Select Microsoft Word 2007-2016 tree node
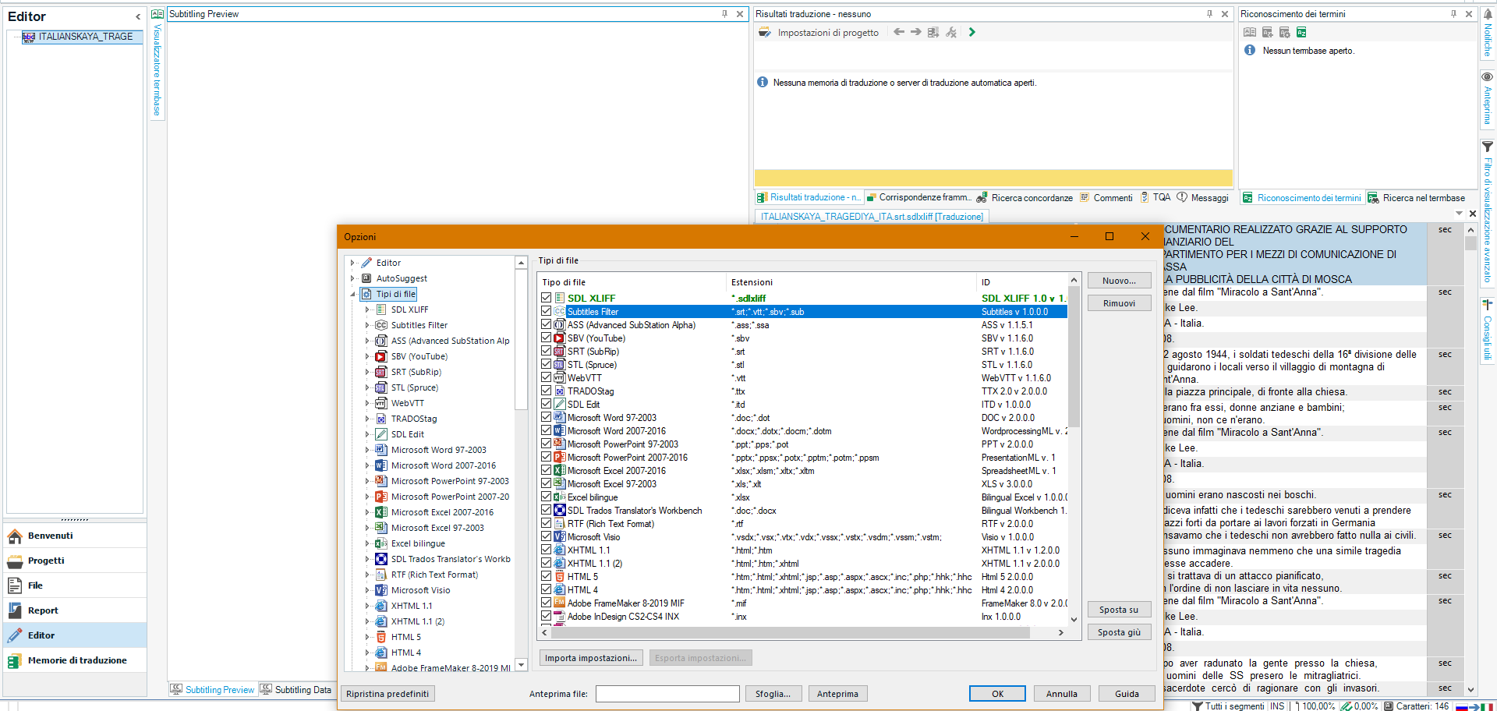This screenshot has width=1497, height=711. tap(443, 465)
